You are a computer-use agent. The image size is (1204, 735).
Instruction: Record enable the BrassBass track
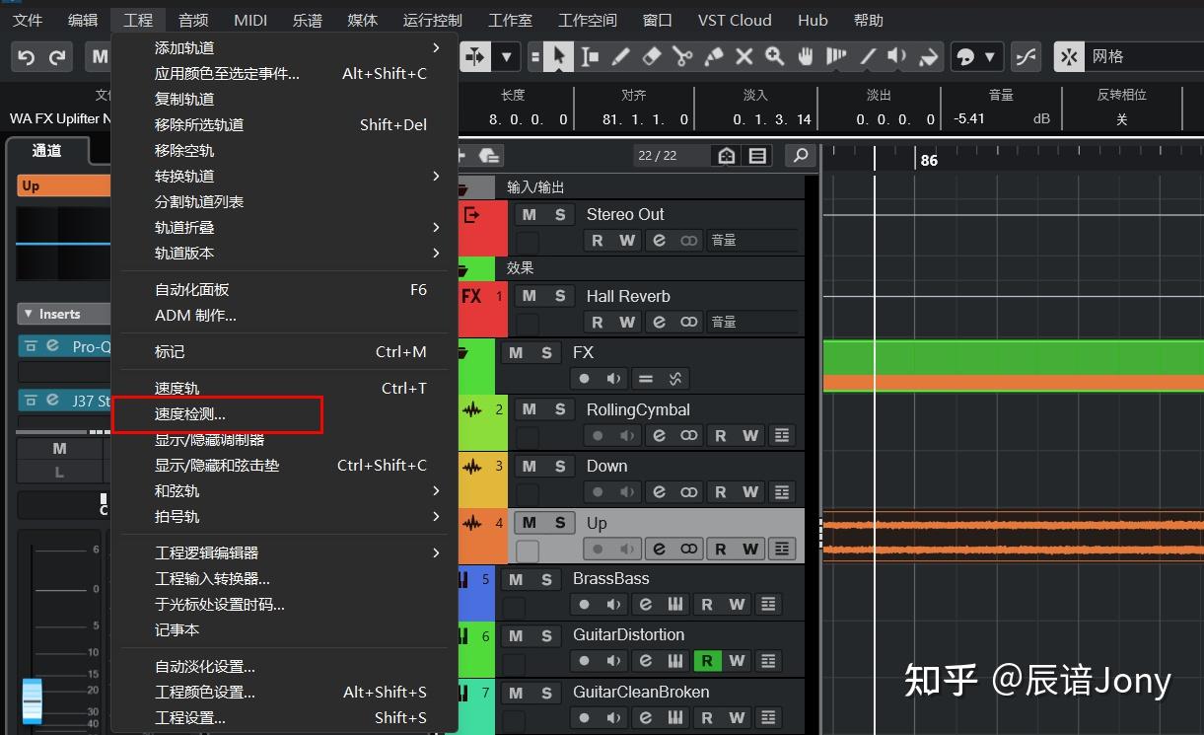pos(585,604)
